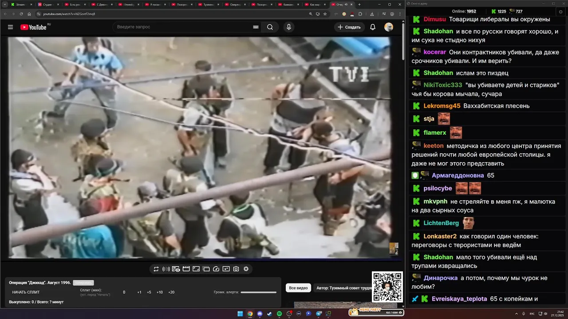Open Windows Start button on taskbar
This screenshot has height=319, width=568.
click(x=240, y=314)
